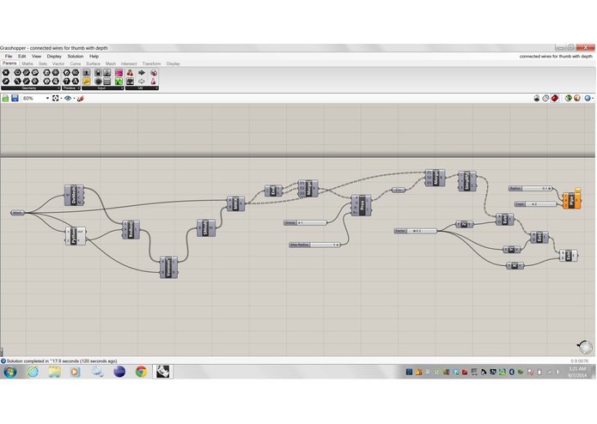
Task: Open the Solution menu
Action: pos(76,56)
